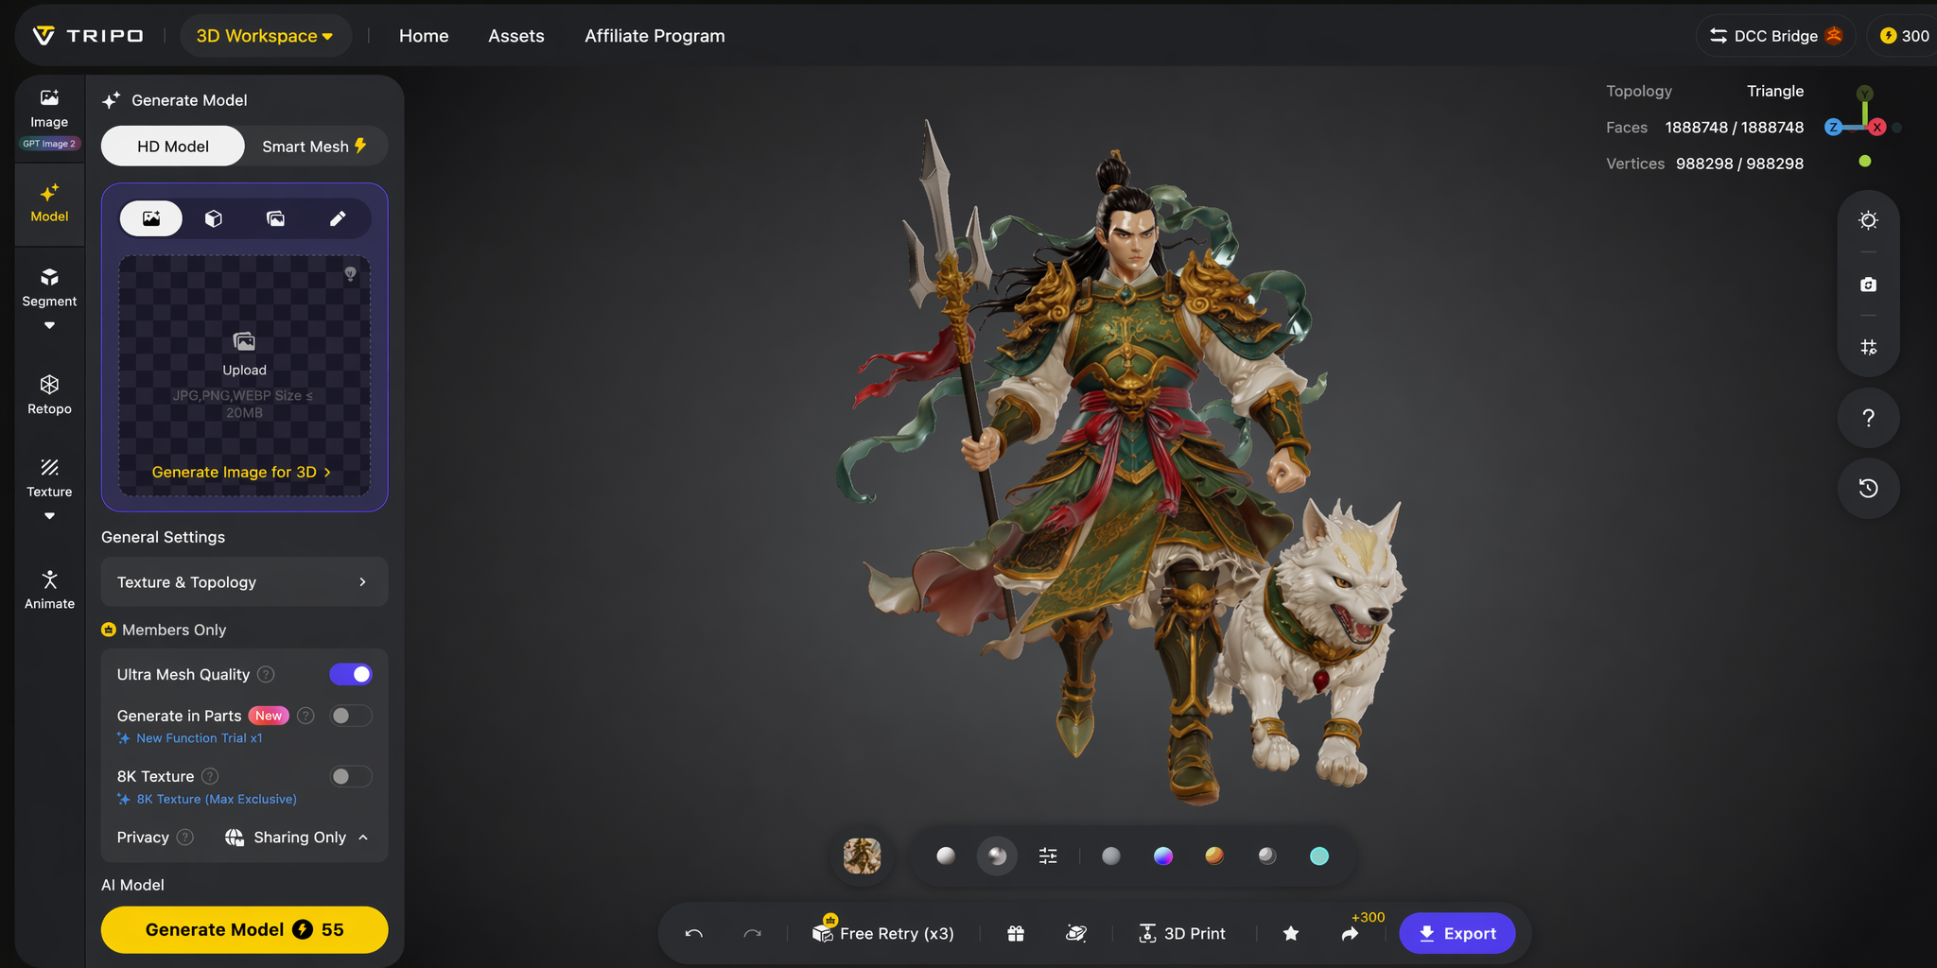Expand the Texture & Topology settings
The image size is (1937, 968).
(x=244, y=582)
